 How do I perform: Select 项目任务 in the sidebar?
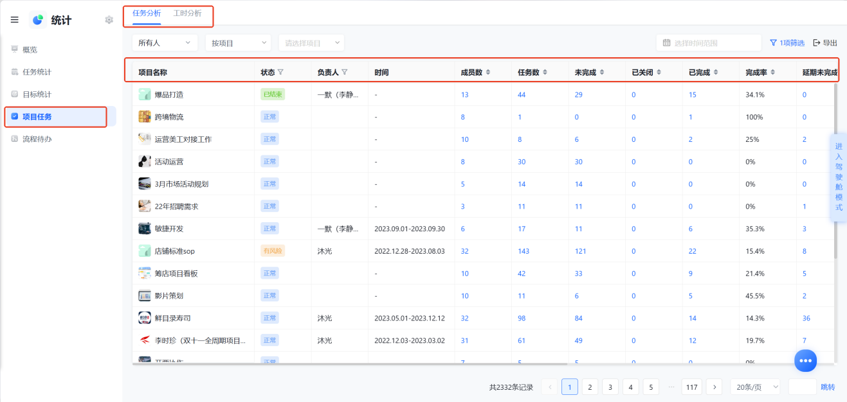[56, 117]
